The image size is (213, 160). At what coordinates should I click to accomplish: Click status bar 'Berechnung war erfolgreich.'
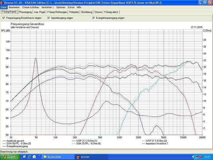(14, 152)
